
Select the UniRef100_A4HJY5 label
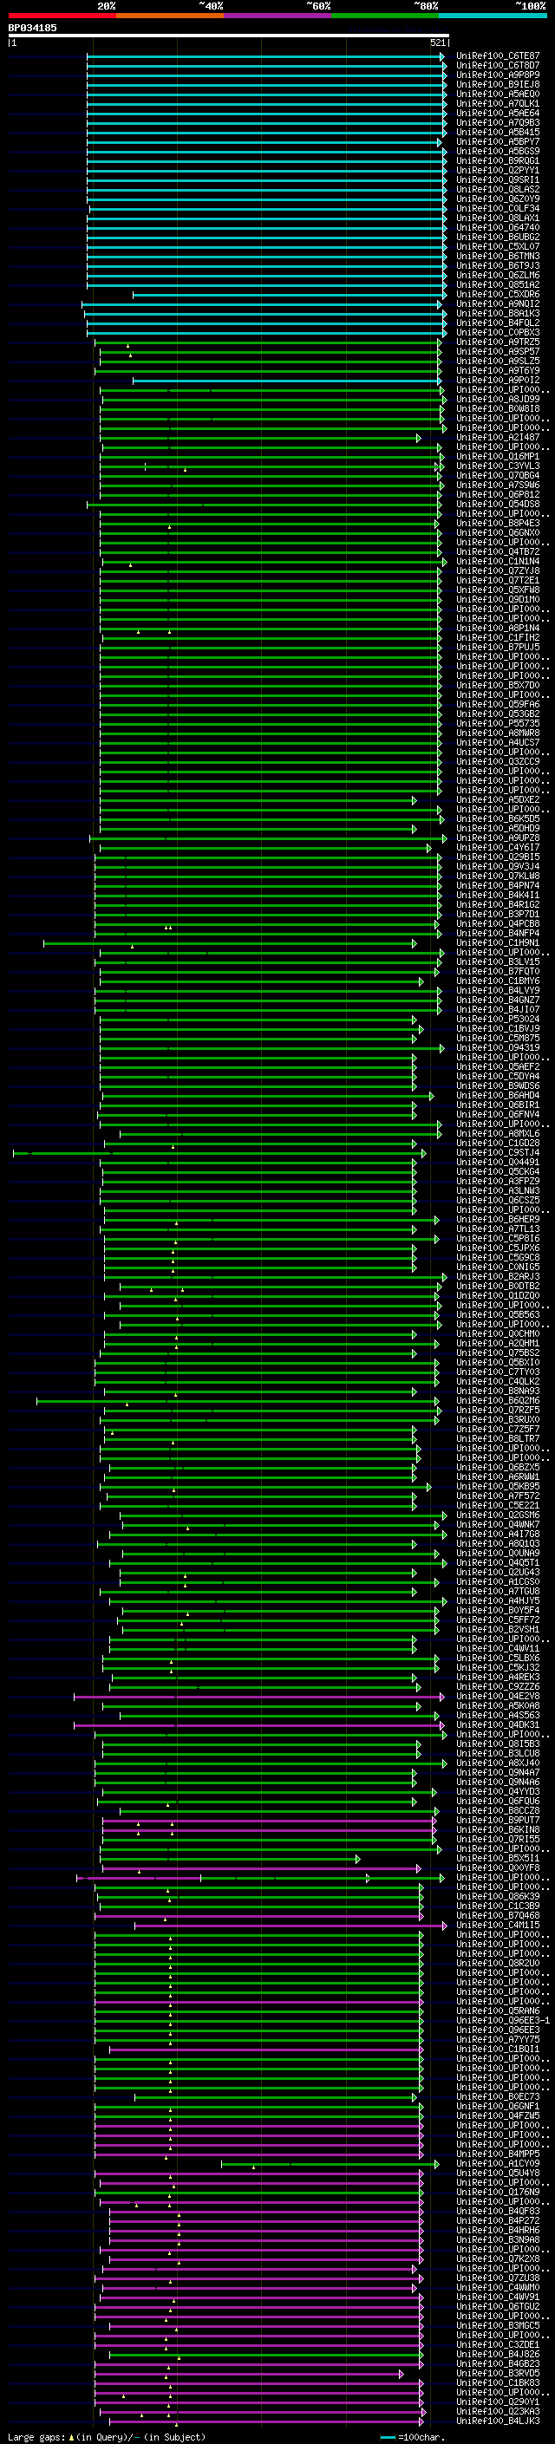pos(498,1601)
